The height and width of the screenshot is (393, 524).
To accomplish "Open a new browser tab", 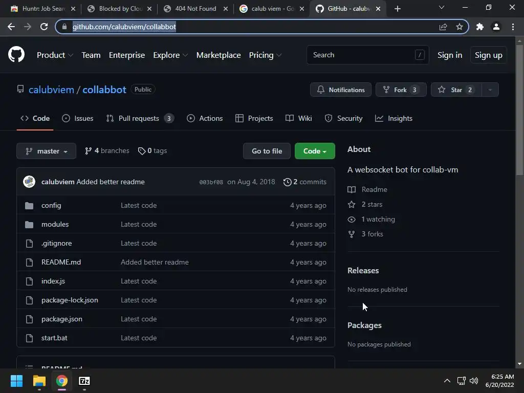I will click(x=397, y=9).
